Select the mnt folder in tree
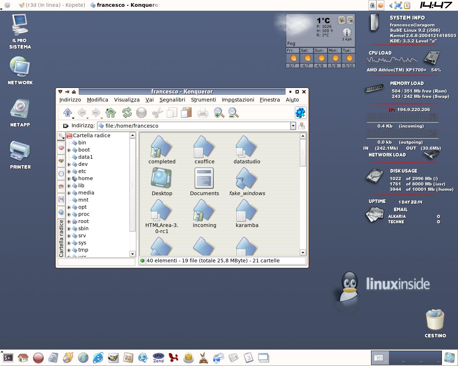Viewport: 458px width, 366px height. pyautogui.click(x=80, y=200)
